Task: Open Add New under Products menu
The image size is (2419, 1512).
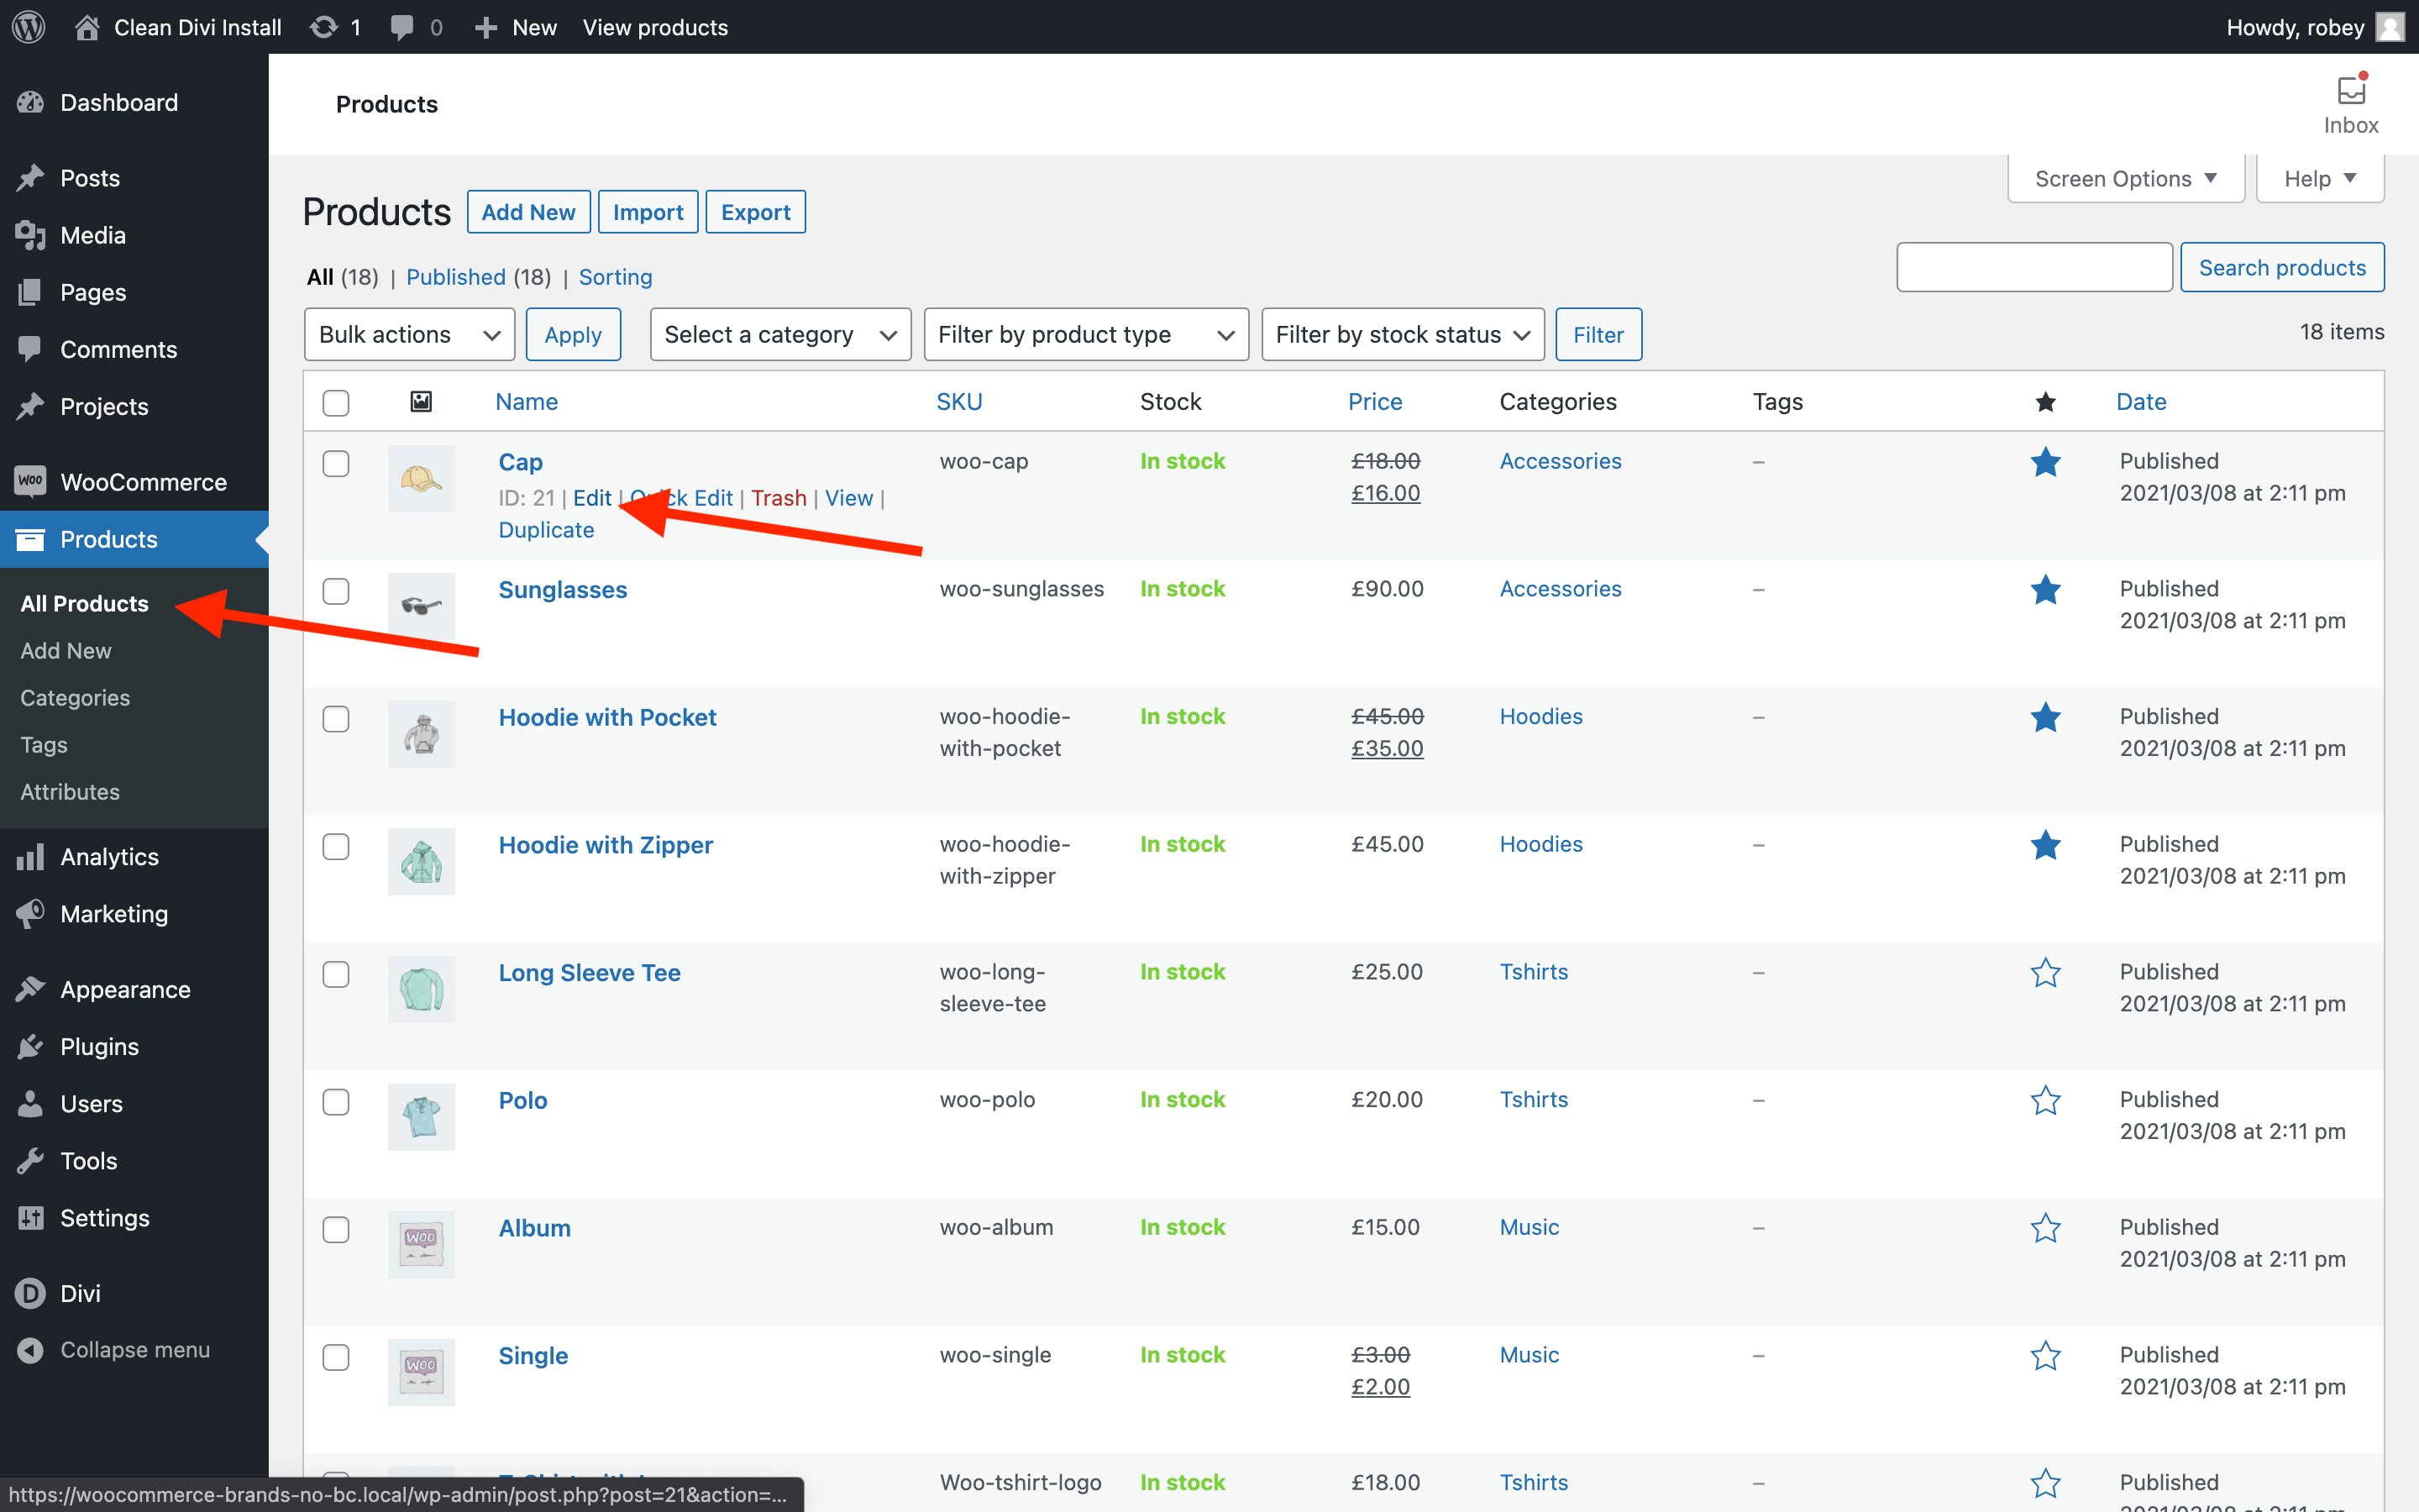Action: 66,650
